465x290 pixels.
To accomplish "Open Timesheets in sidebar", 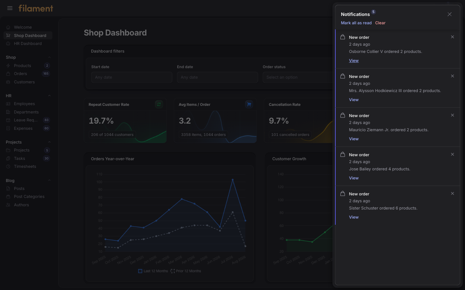I will click(x=28, y=166).
